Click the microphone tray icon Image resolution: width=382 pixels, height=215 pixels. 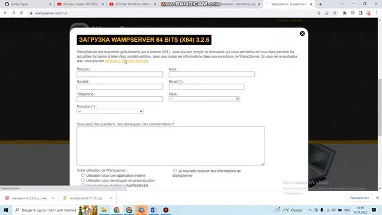click(x=322, y=210)
